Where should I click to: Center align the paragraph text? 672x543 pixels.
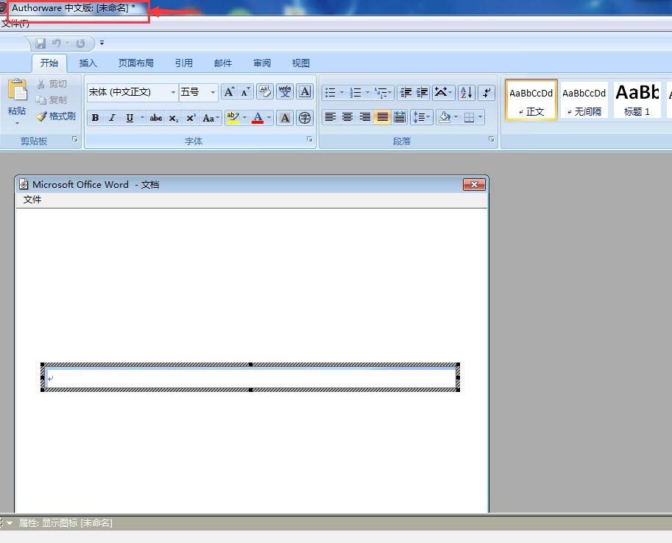pyautogui.click(x=347, y=117)
